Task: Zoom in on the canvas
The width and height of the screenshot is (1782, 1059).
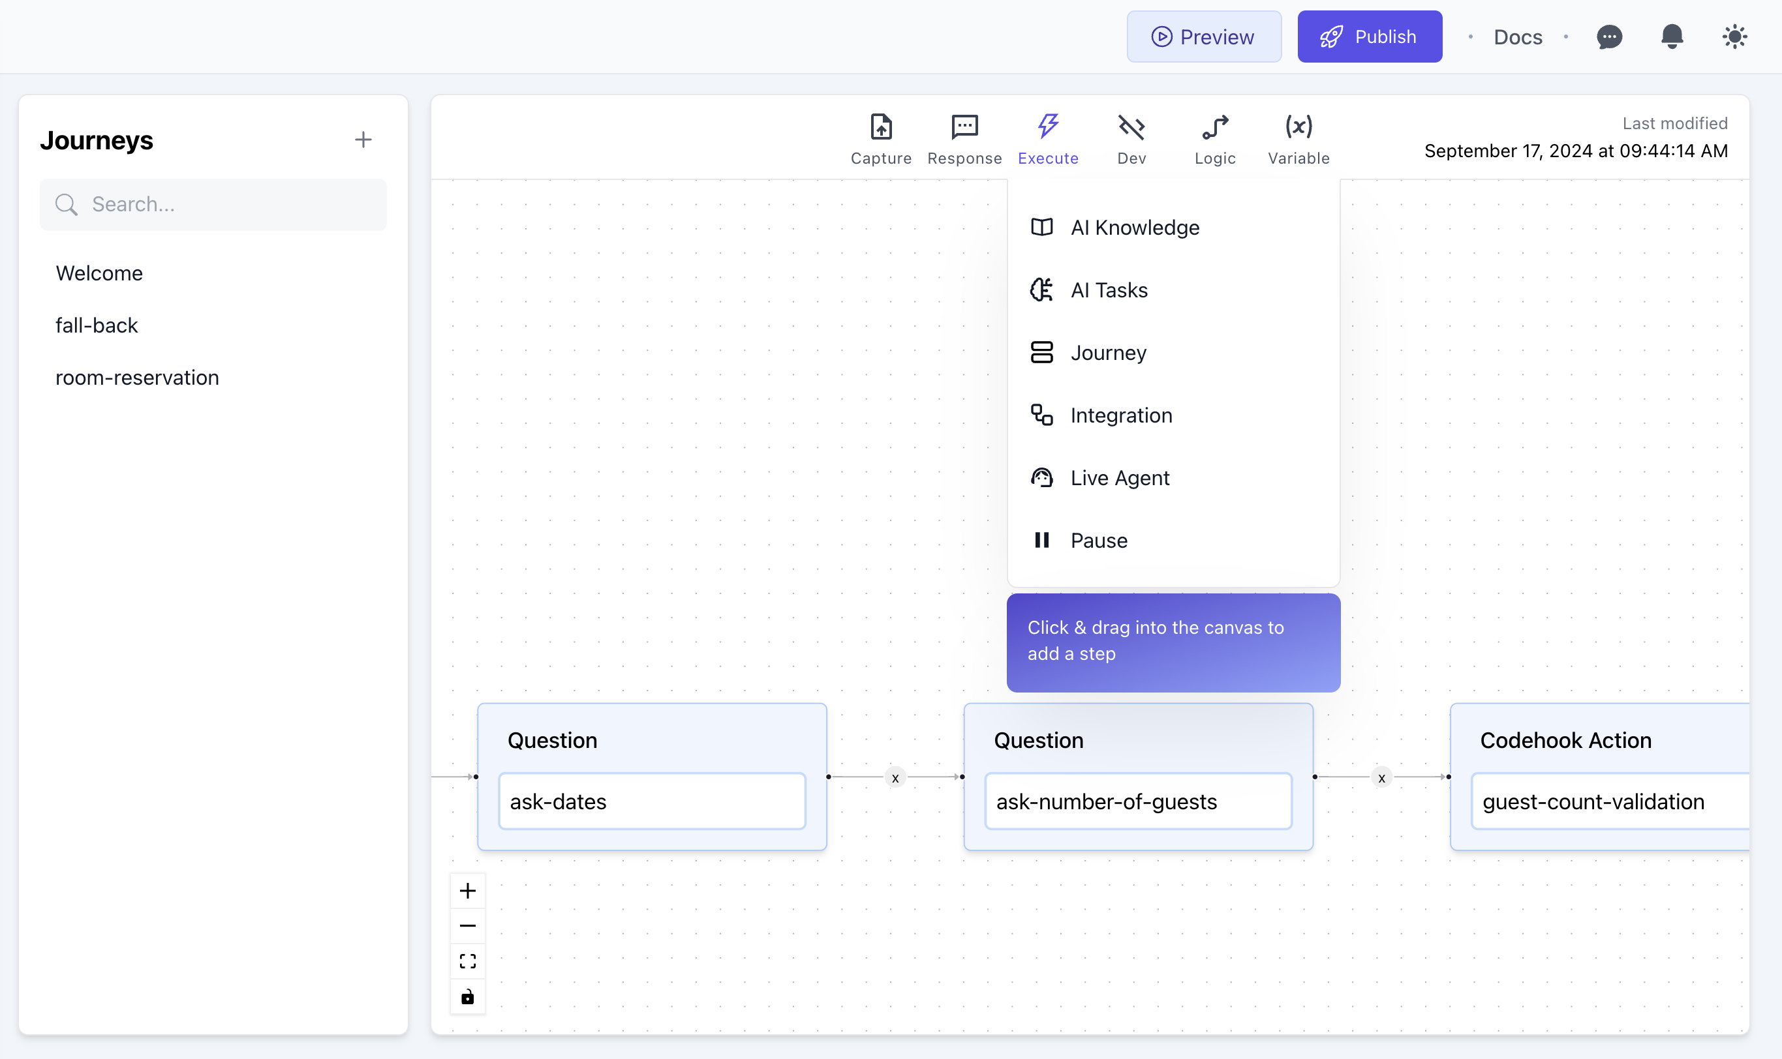Action: (468, 890)
